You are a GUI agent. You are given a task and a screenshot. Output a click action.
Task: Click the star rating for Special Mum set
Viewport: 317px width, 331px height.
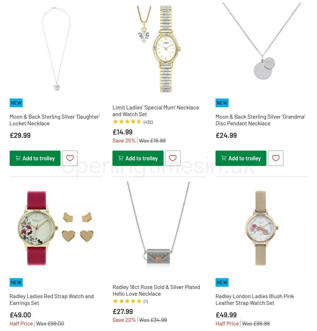click(126, 122)
